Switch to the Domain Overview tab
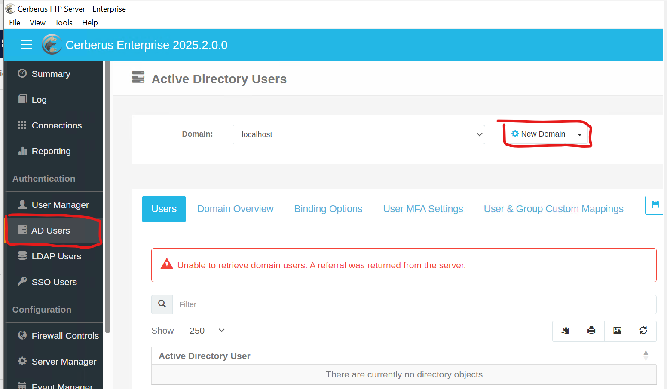The height and width of the screenshot is (389, 667). tap(236, 209)
